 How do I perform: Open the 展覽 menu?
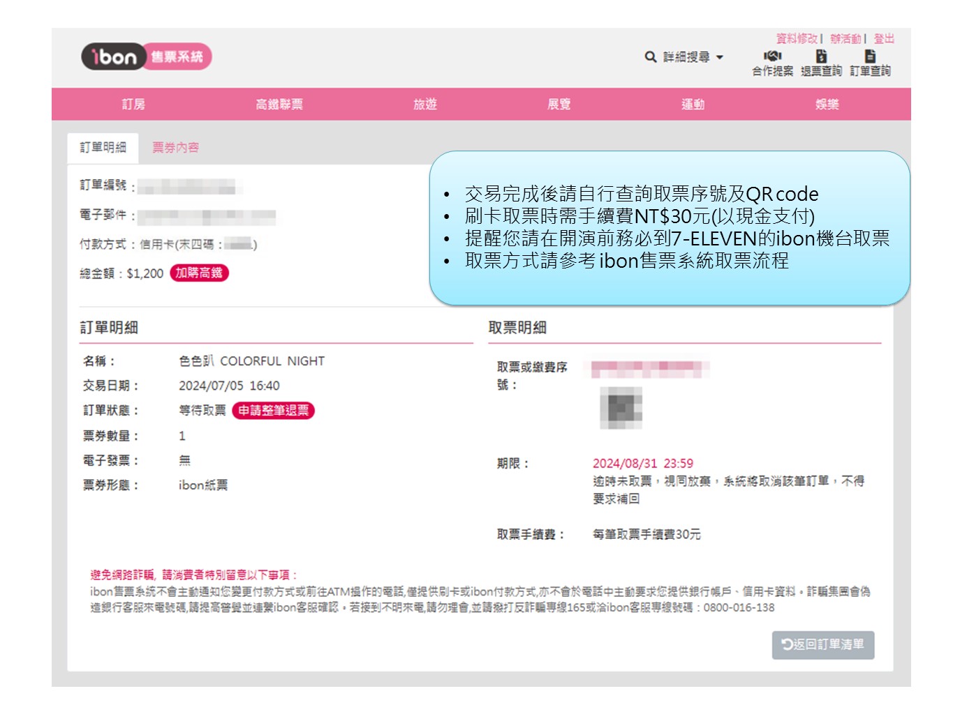point(559,104)
